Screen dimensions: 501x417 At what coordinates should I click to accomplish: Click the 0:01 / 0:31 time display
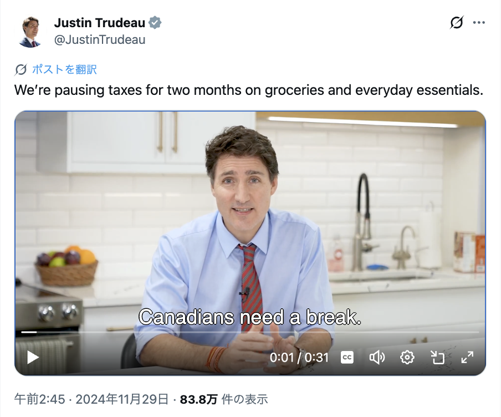(299, 357)
